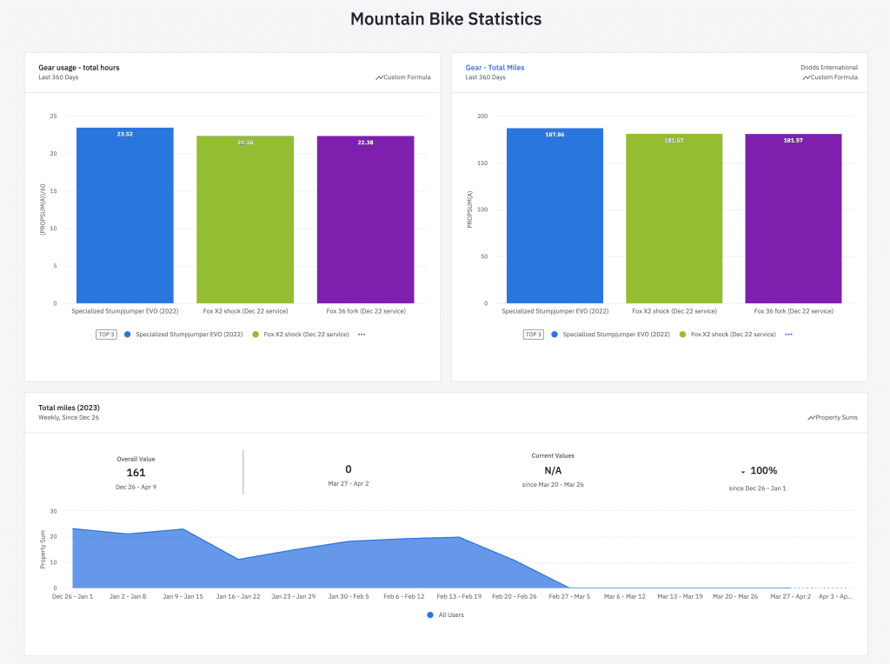The height and width of the screenshot is (664, 890).
Task: Click the Dodds International label
Action: [828, 67]
